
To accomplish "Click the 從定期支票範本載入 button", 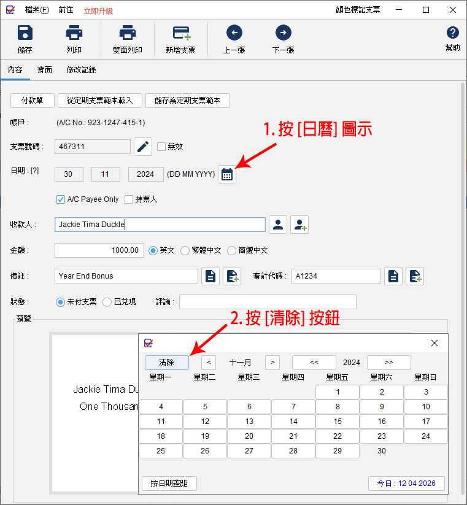I will [x=100, y=101].
